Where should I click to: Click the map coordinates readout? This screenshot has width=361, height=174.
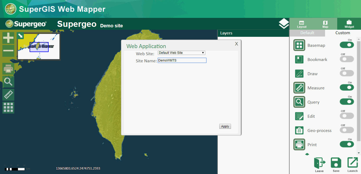point(78,168)
